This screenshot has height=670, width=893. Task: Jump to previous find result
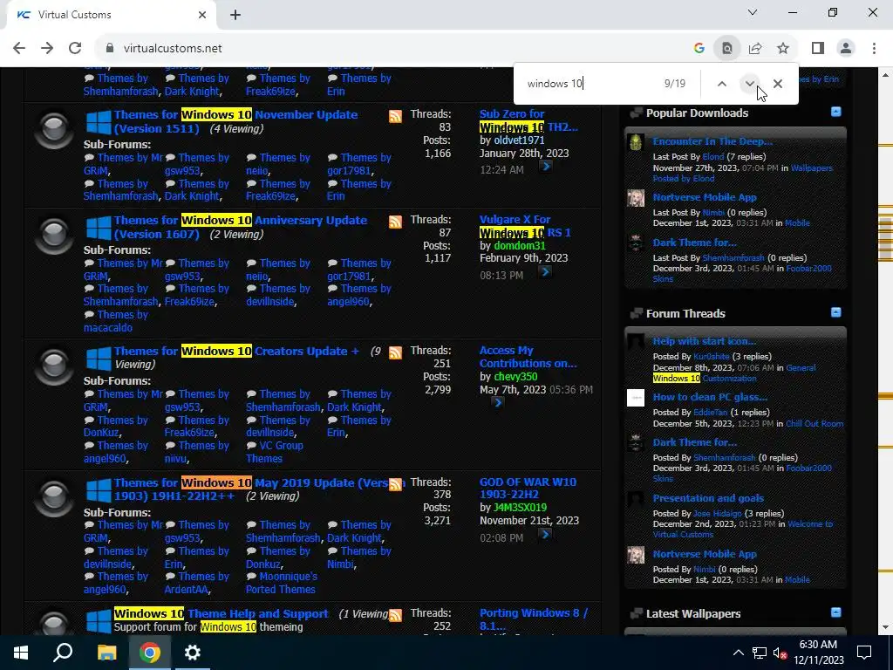pyautogui.click(x=721, y=84)
